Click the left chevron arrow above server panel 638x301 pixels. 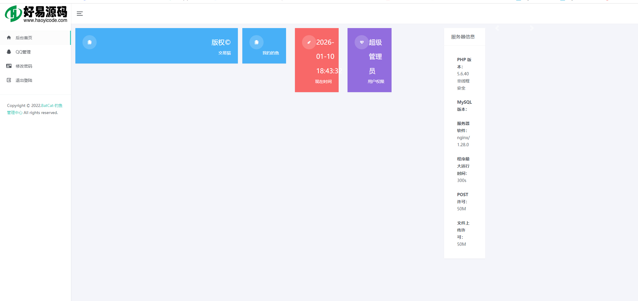coord(497,28)
